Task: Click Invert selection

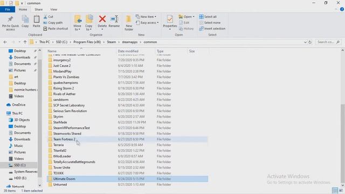Action: coord(212,29)
